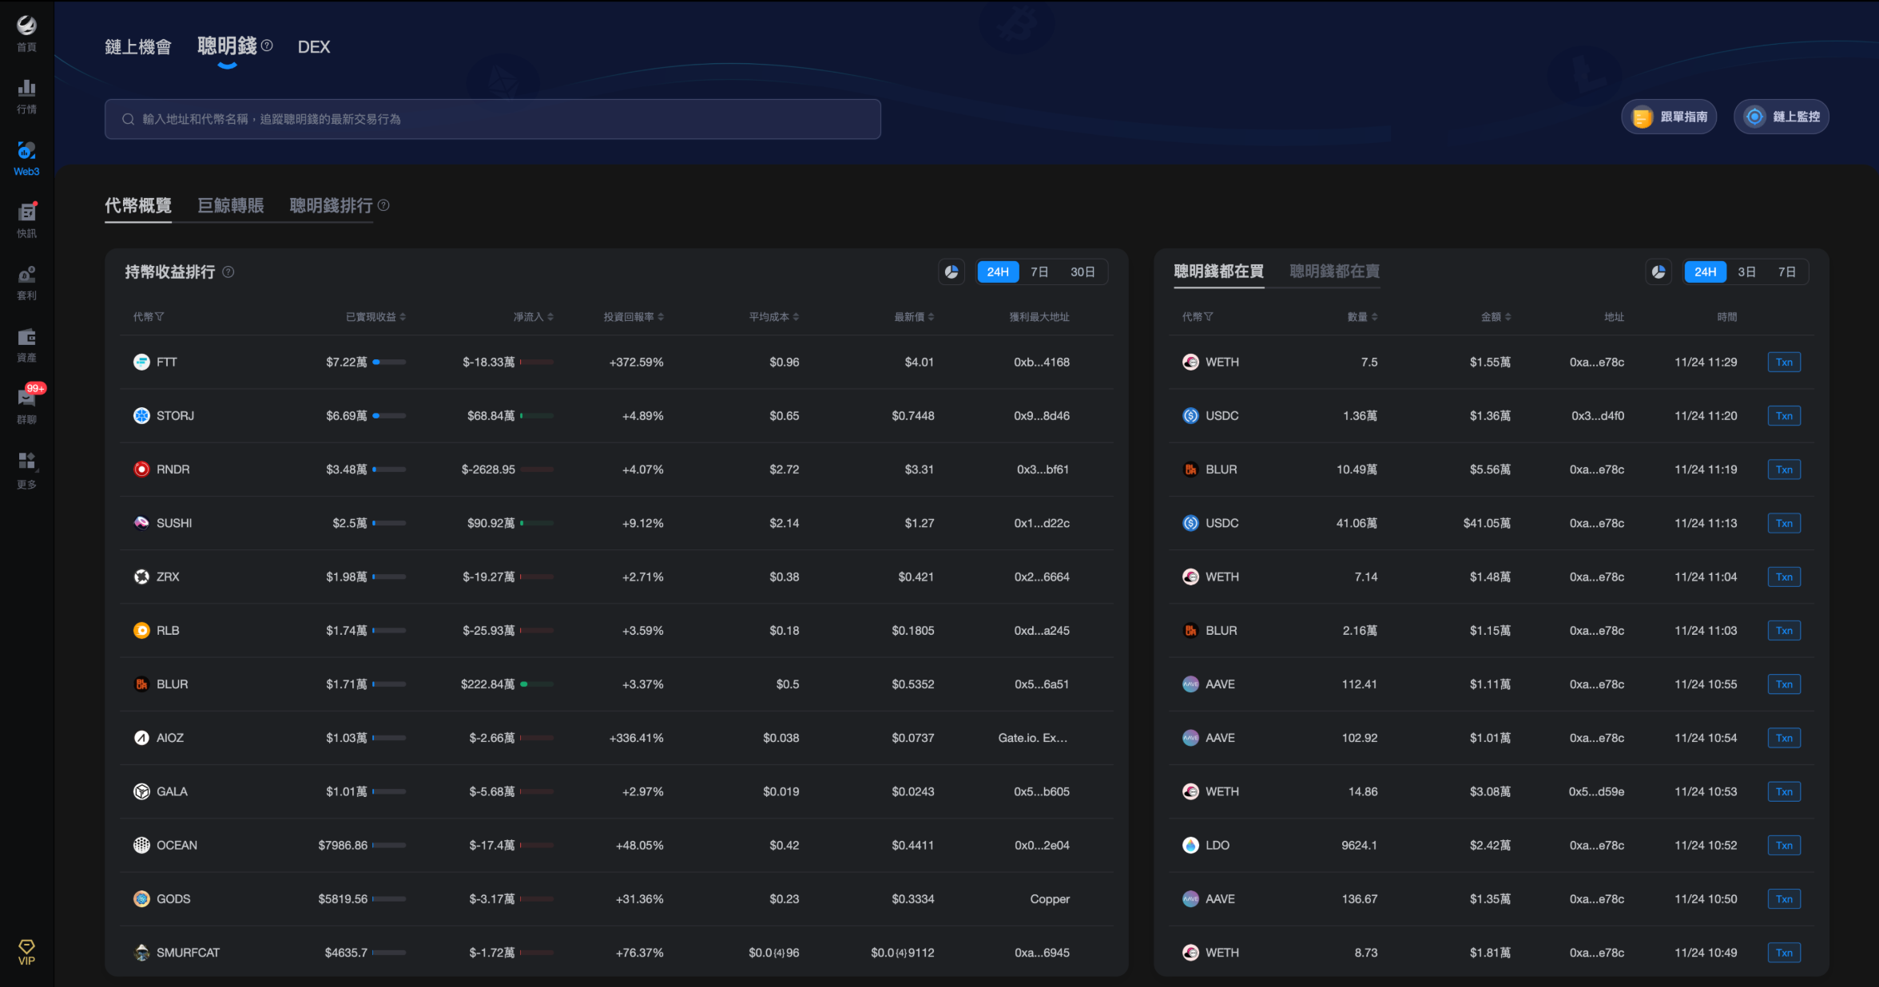Click the 跟單指南 button
The width and height of the screenshot is (1879, 987).
click(1669, 117)
